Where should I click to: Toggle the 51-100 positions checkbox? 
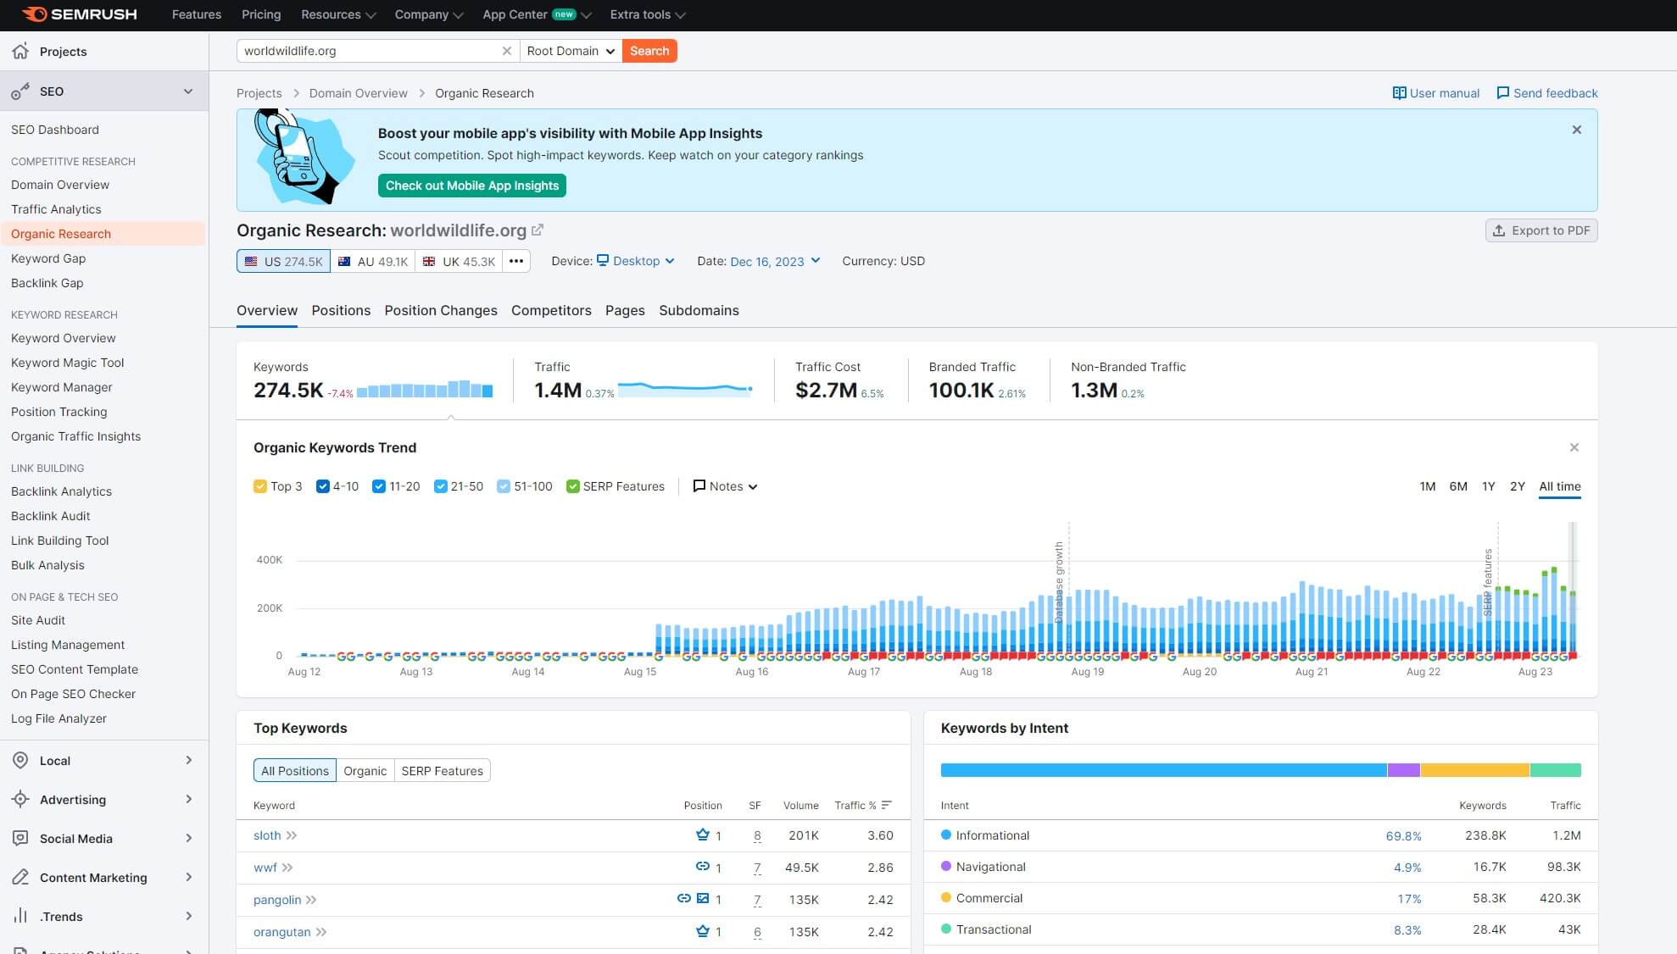[504, 486]
